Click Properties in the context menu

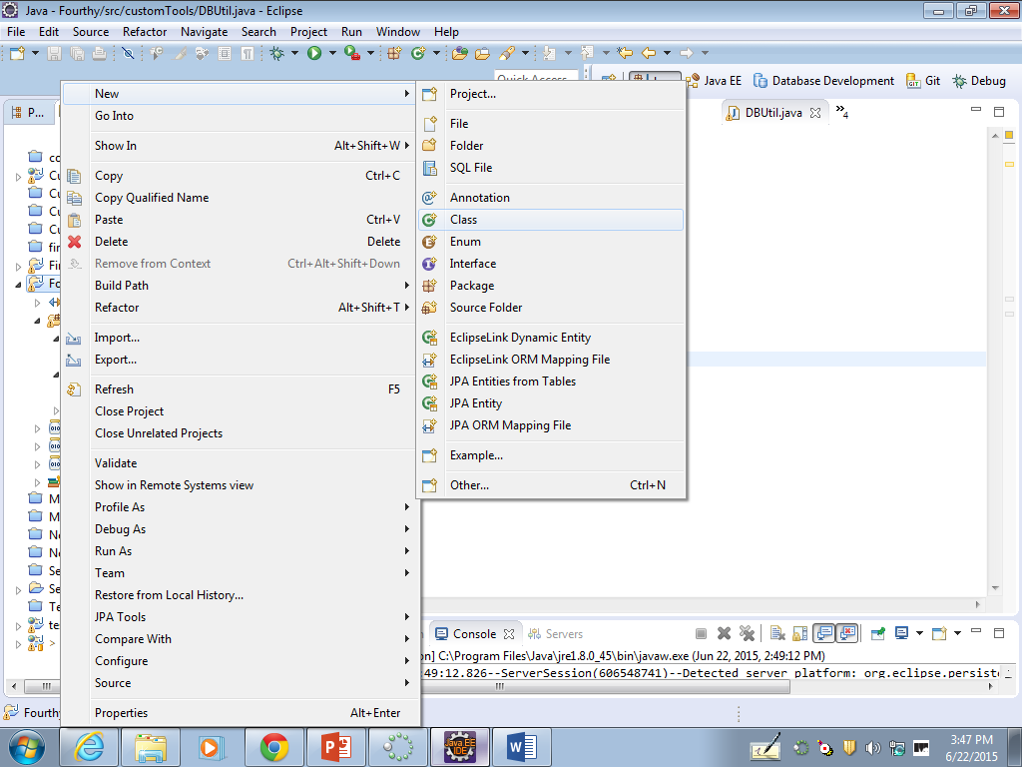(121, 713)
